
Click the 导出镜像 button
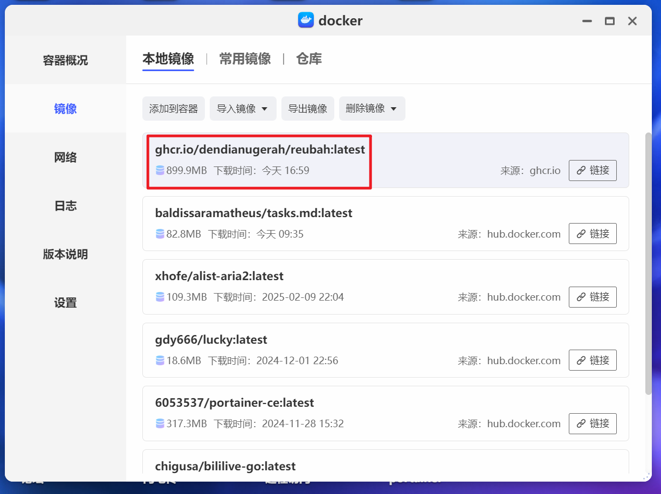307,108
